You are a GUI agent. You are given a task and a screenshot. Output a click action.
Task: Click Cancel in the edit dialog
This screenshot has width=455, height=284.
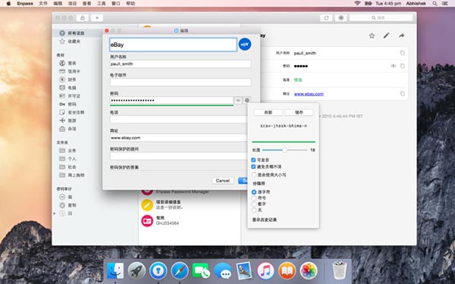[223, 180]
